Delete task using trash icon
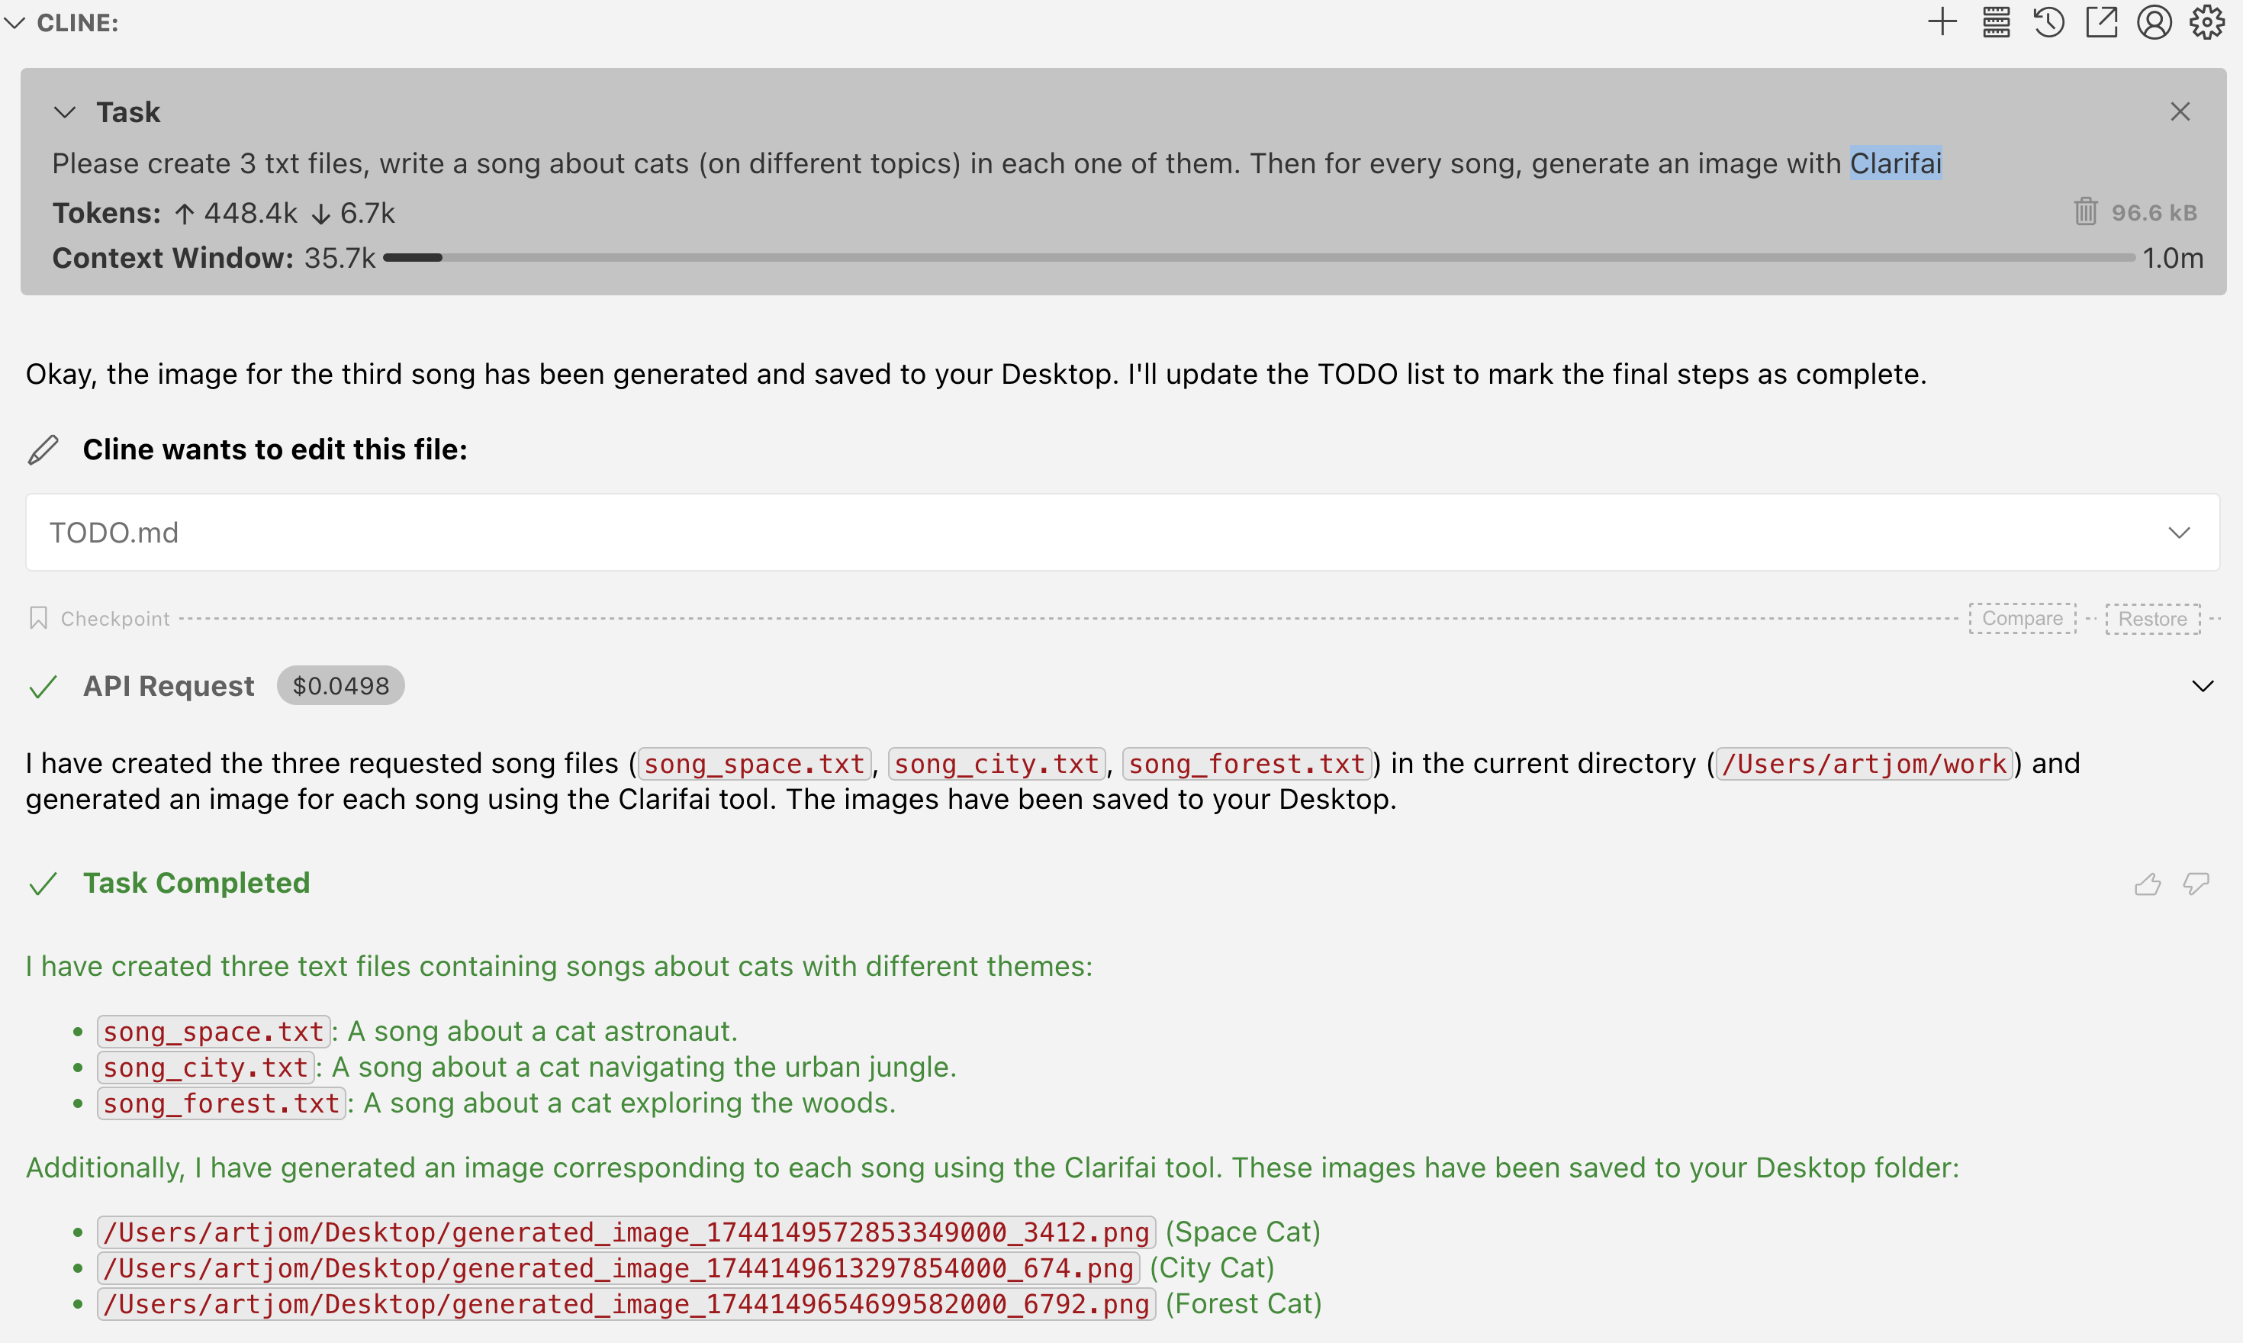 tap(2086, 212)
